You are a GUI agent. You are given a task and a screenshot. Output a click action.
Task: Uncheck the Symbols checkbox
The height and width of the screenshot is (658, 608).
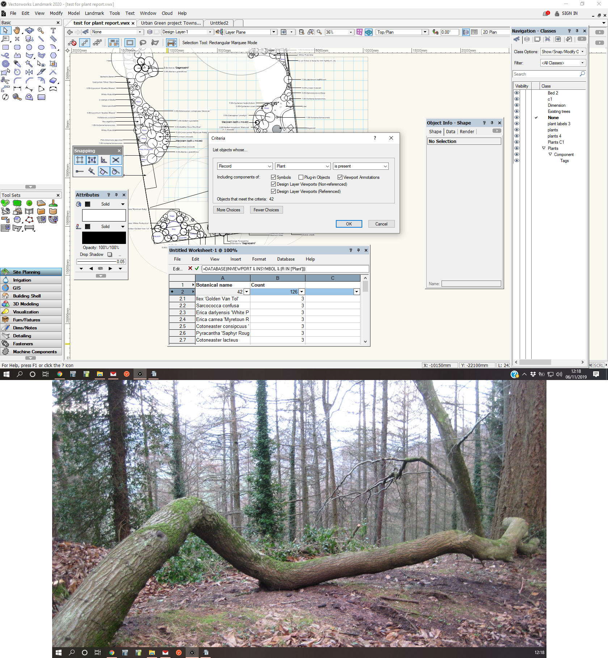274,177
